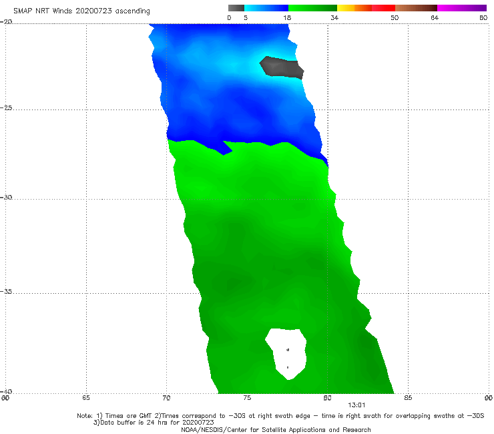494x434 pixels.
Task: Click the longitude label '70'
Action: (166, 398)
